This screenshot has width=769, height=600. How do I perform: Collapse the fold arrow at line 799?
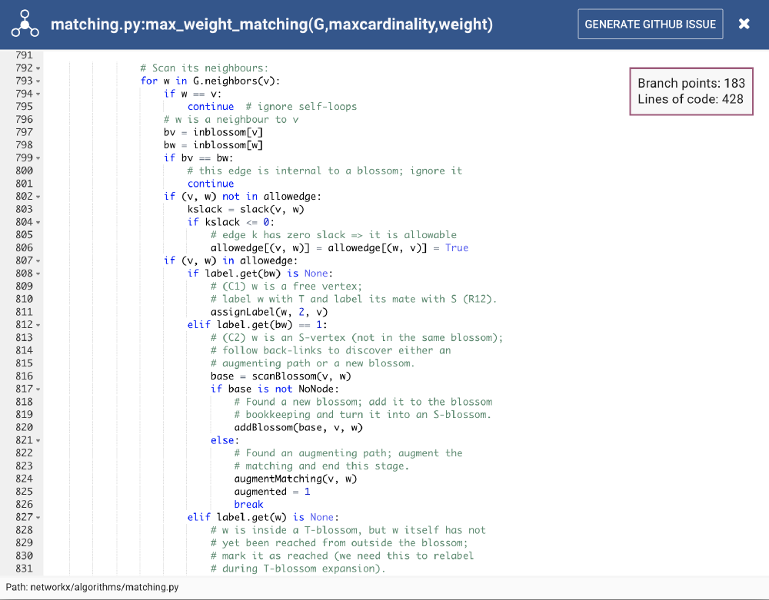(x=38, y=158)
